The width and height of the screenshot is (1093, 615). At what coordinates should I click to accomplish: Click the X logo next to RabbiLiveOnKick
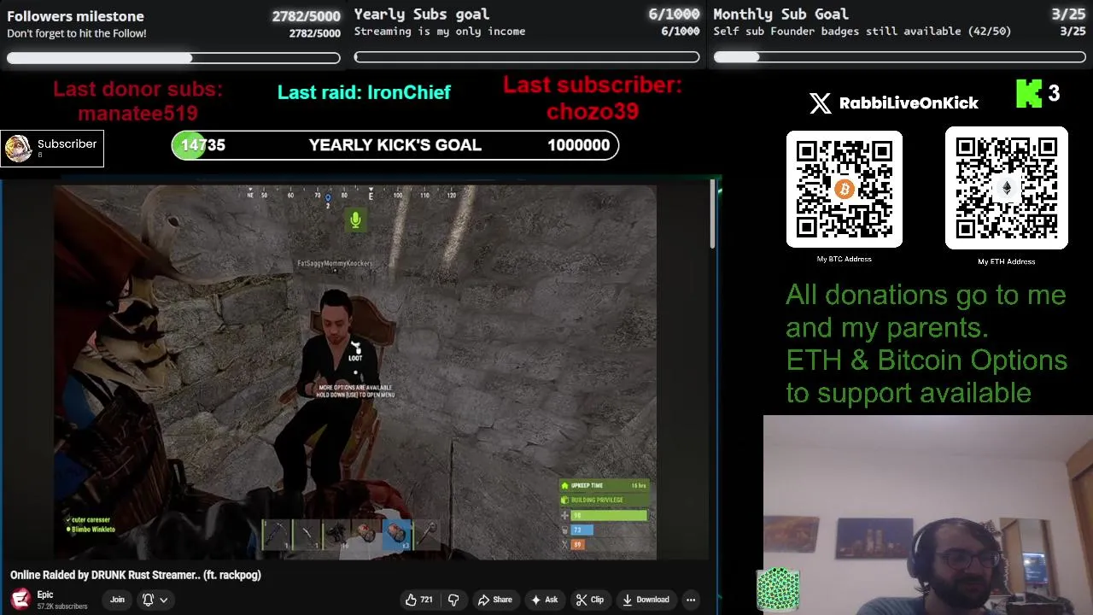coord(820,103)
